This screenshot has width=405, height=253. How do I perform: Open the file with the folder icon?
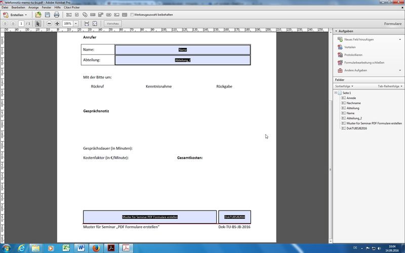38,15
